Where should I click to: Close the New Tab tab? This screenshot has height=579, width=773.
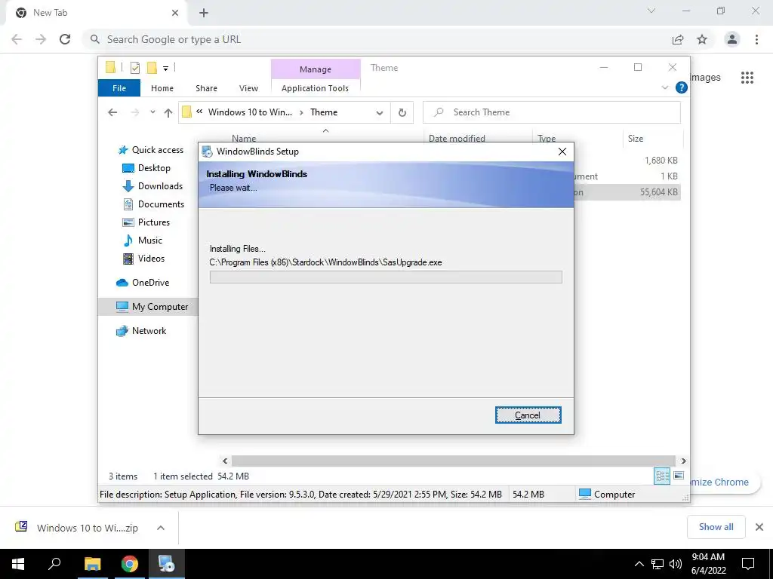click(175, 14)
